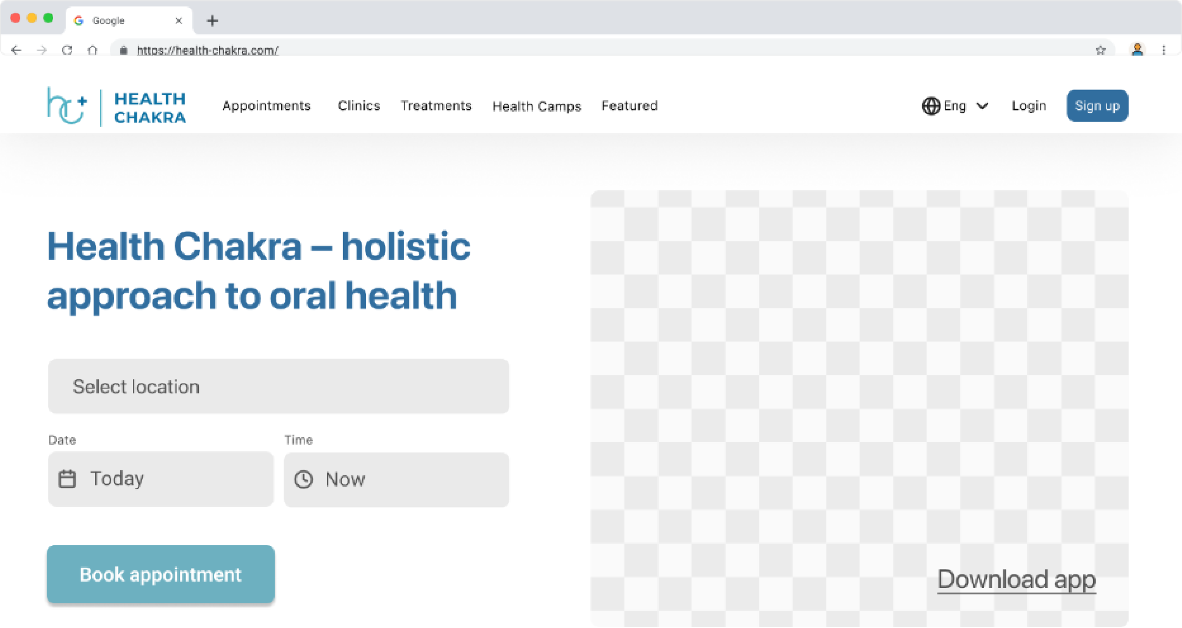Open the Treatments navigation item
This screenshot has height=628, width=1182.
coord(436,106)
